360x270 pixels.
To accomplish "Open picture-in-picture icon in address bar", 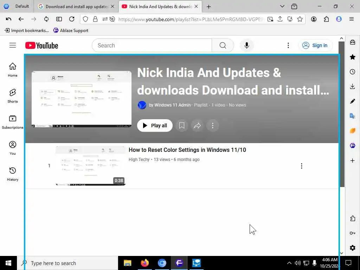I will (270, 19).
